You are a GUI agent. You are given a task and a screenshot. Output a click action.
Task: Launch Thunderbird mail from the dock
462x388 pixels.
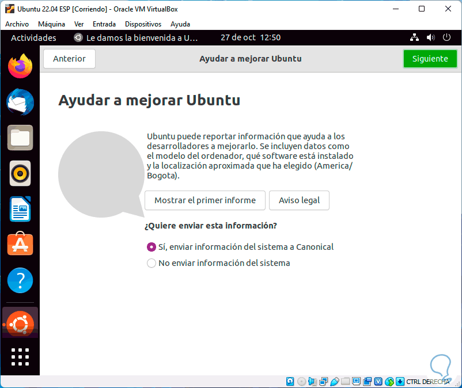[x=20, y=102]
